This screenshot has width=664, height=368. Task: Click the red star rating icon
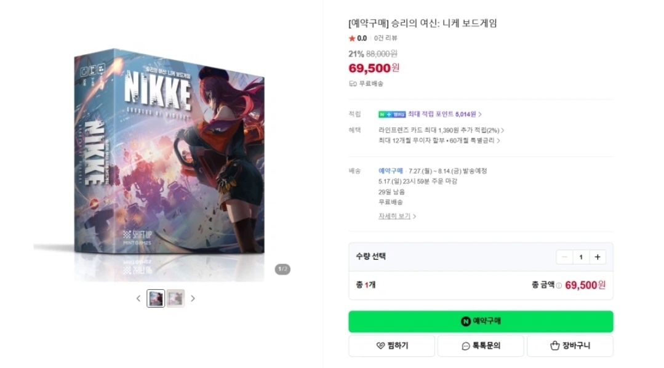[x=352, y=38]
